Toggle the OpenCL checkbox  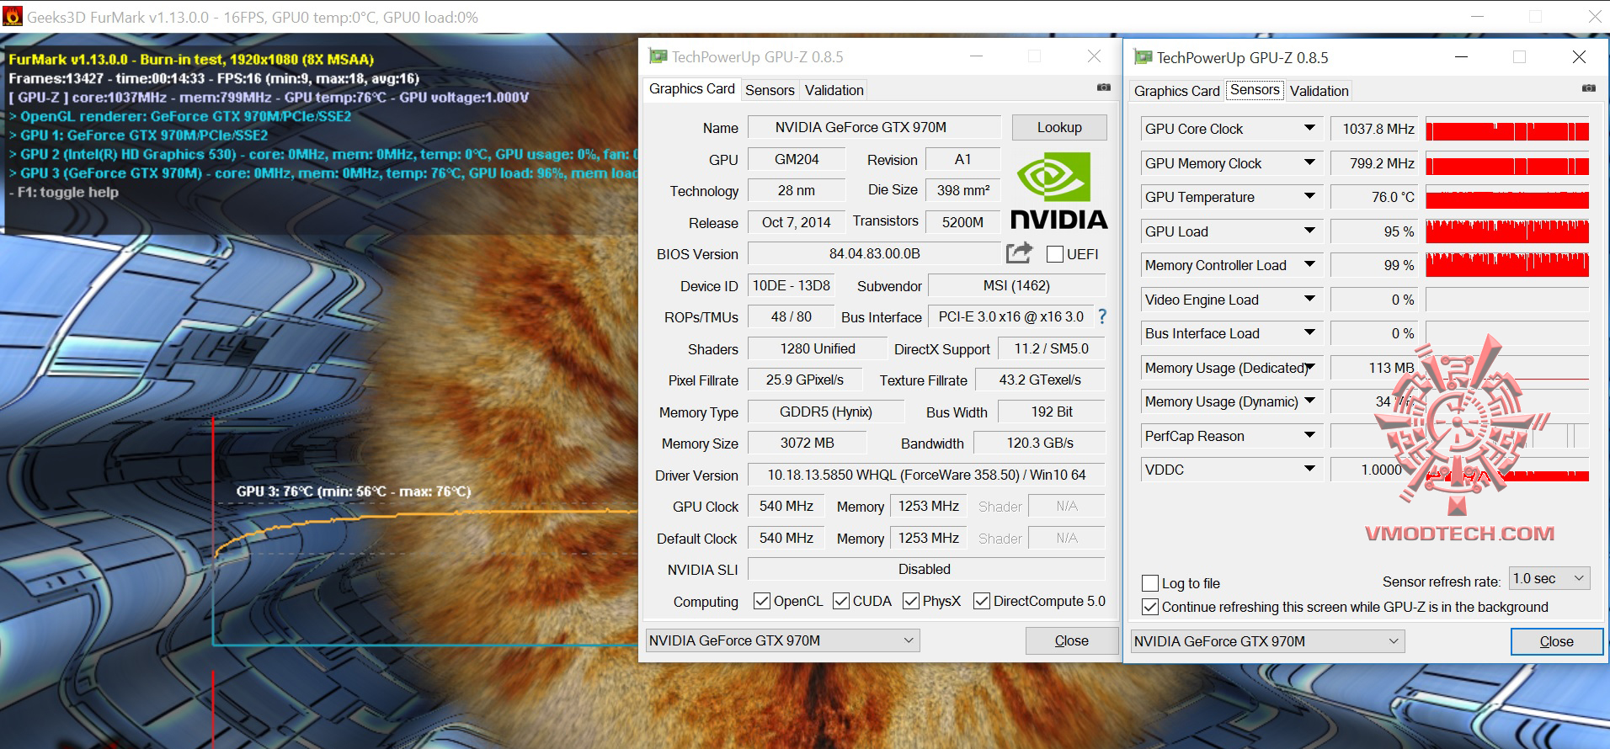click(x=762, y=601)
